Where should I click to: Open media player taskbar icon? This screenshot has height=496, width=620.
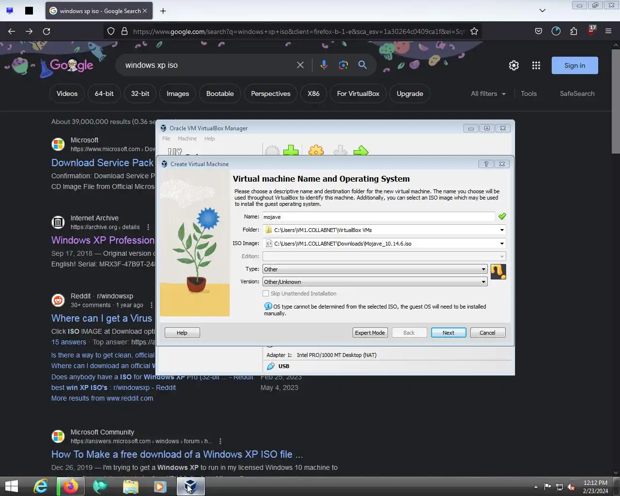point(160,486)
